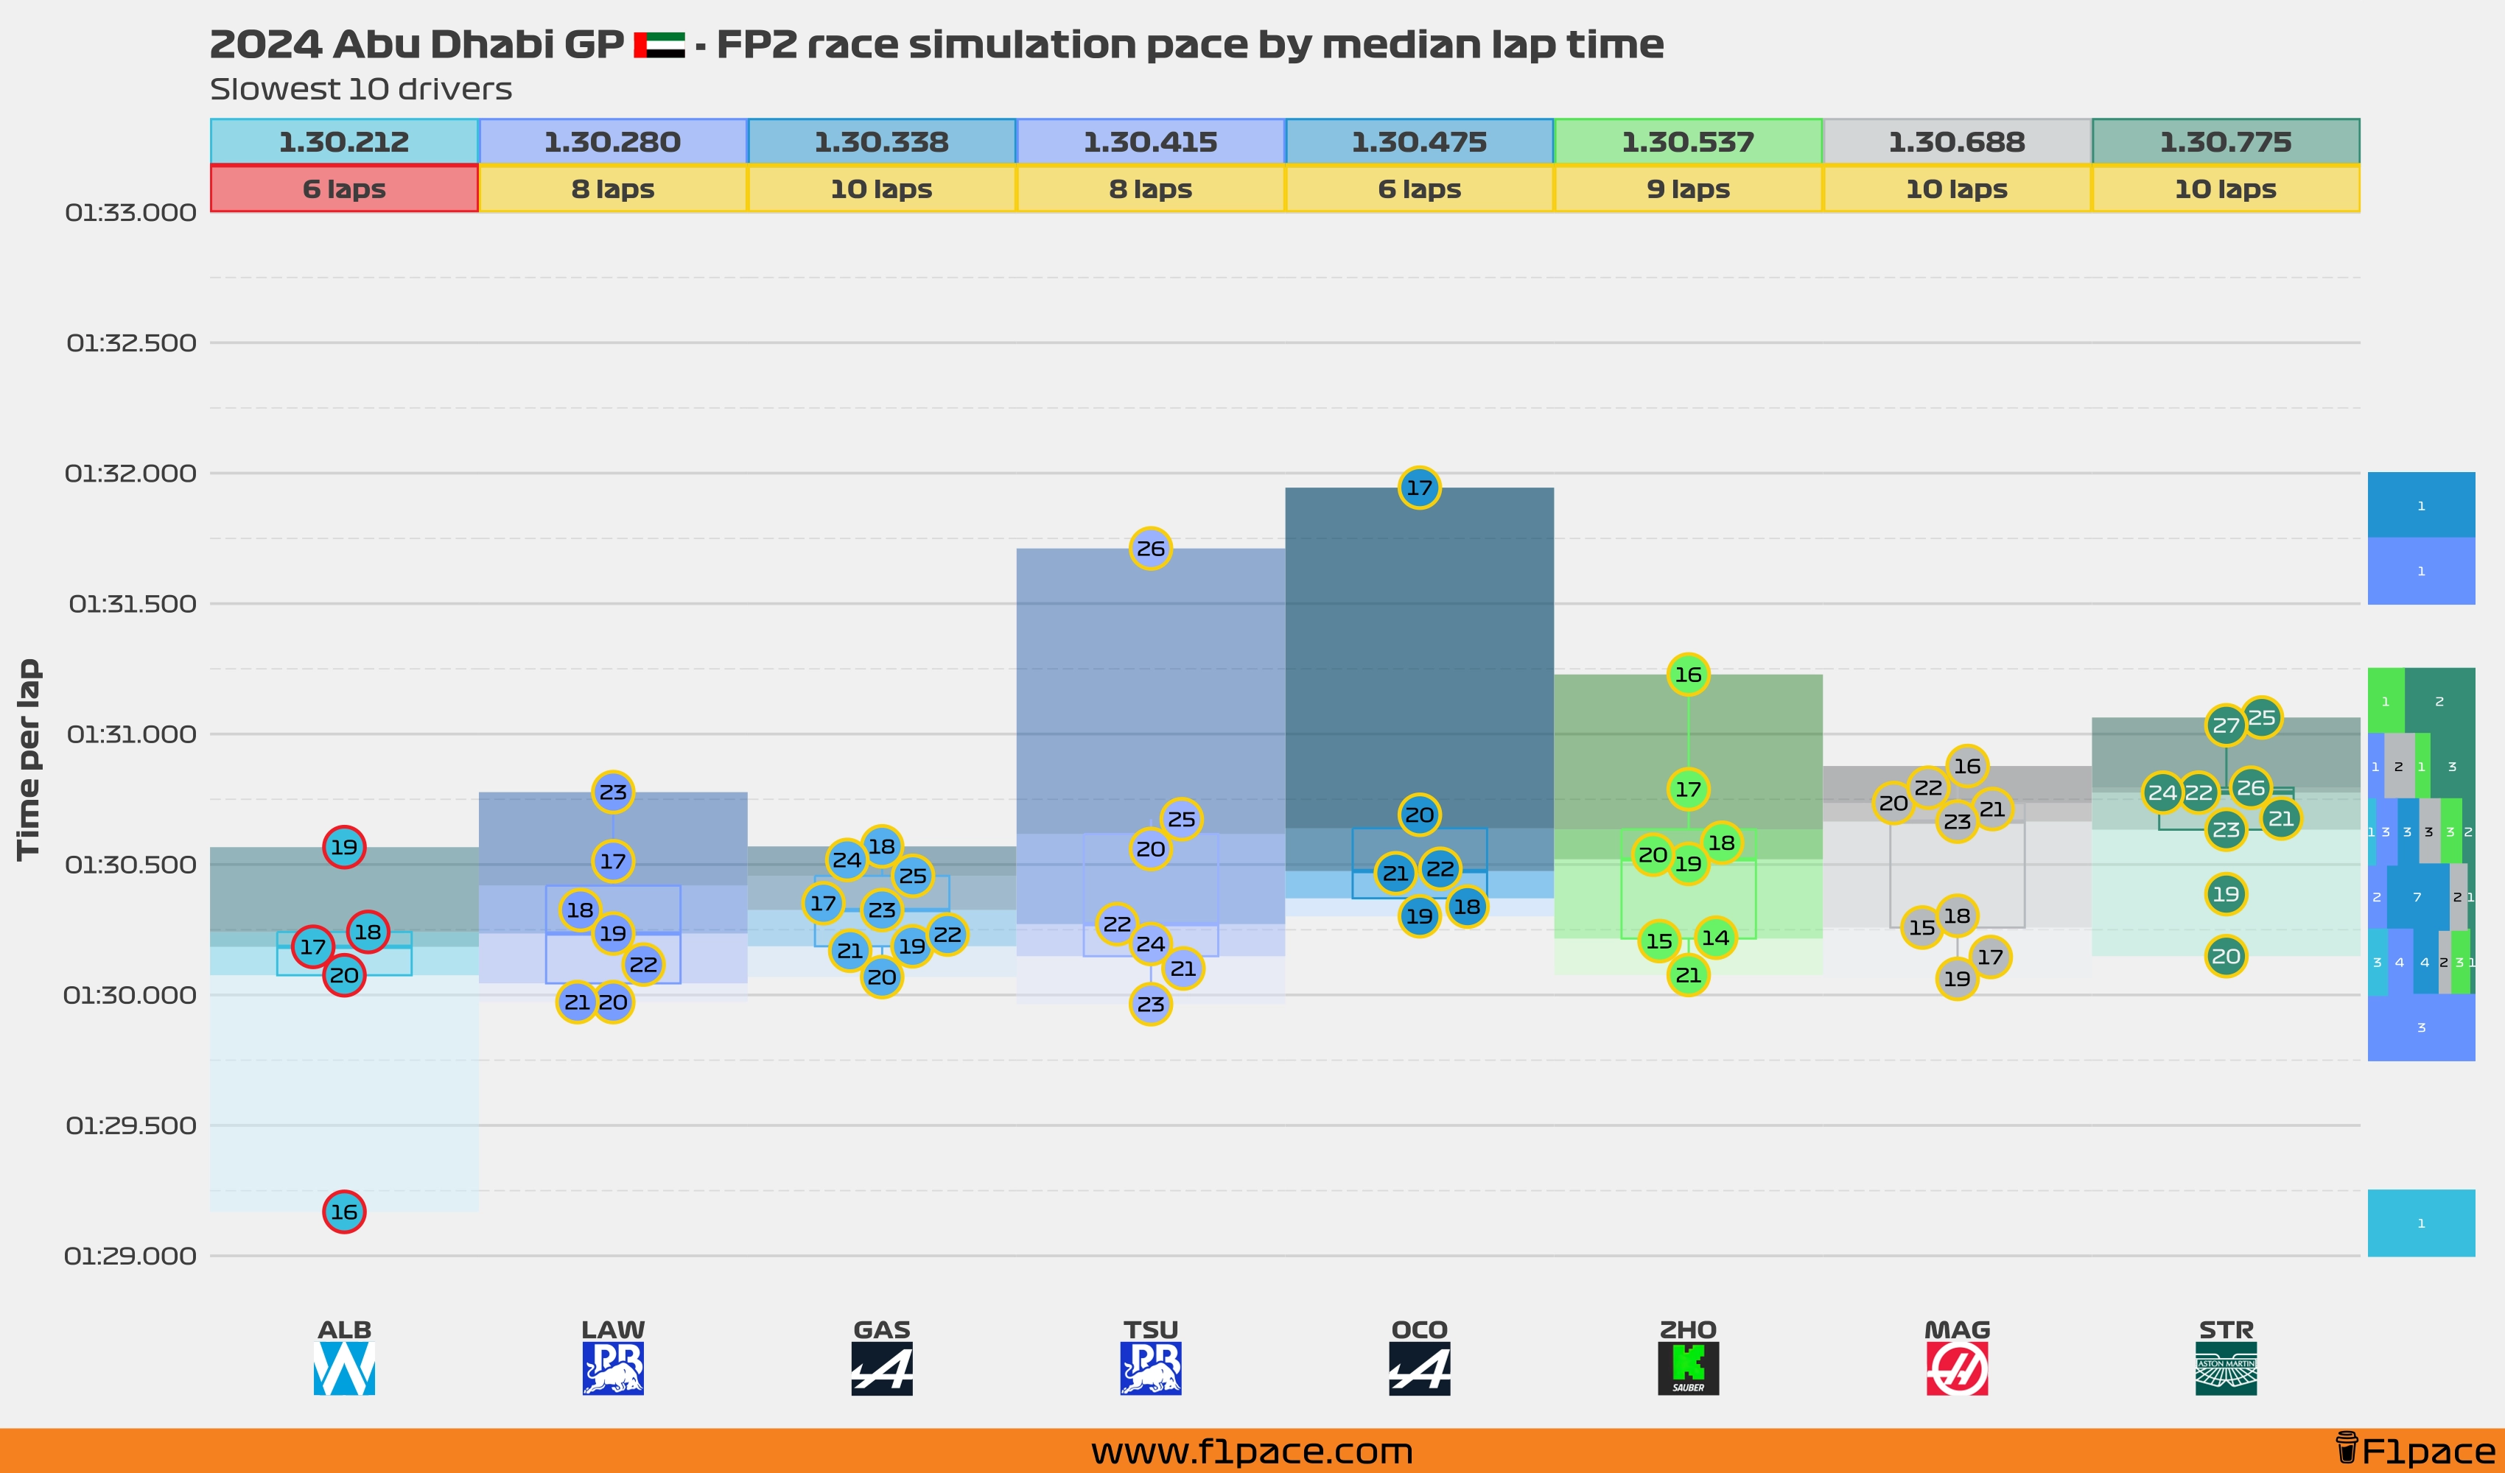
Task: Click the Alpine logo under GAS
Action: [882, 1368]
